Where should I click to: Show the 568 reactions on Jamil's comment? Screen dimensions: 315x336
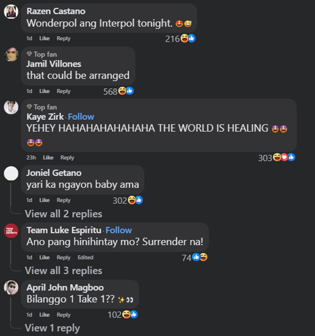pos(118,91)
